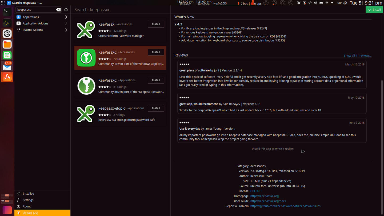Open the Application Addons category
The image size is (384, 216).
[42, 23]
